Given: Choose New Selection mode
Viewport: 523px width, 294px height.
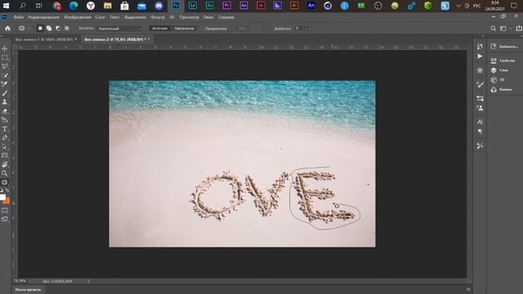Looking at the screenshot, I should coord(40,29).
